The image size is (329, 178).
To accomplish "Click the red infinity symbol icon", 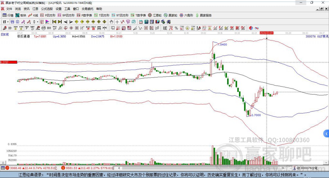I will coord(256,28).
